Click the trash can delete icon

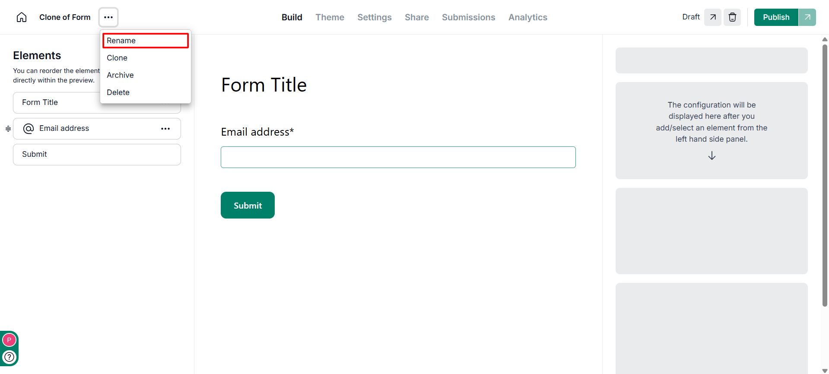coord(732,17)
